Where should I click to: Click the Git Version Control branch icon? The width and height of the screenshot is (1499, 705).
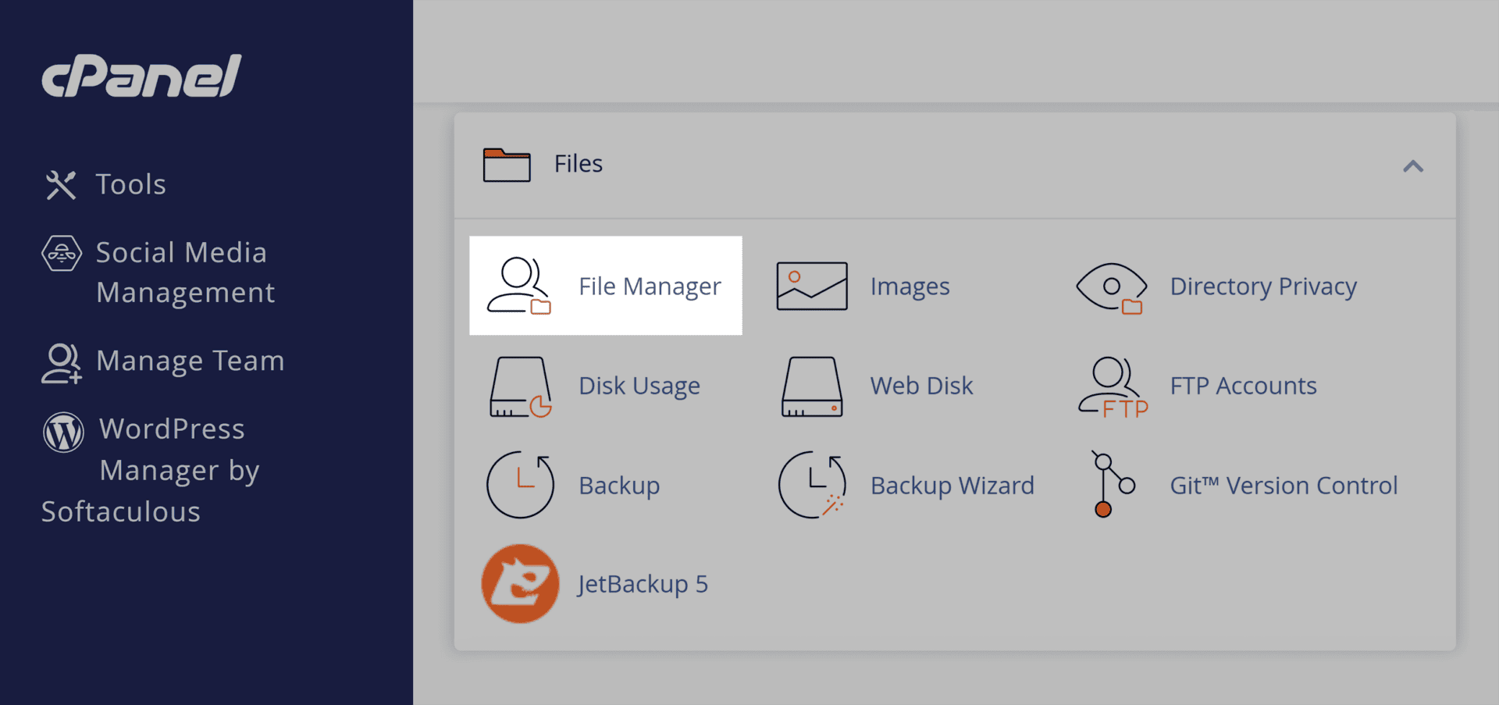[1111, 485]
